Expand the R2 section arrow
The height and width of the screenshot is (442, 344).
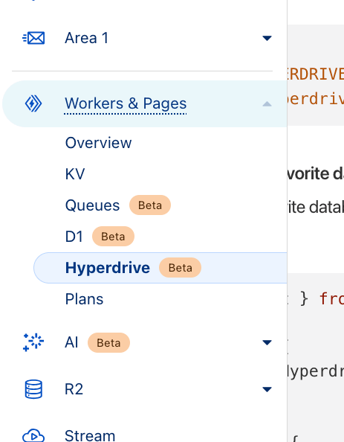pyautogui.click(x=267, y=389)
